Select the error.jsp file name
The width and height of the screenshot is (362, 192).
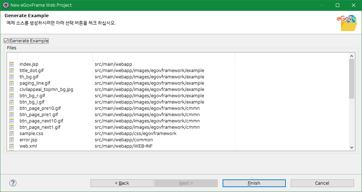click(28, 140)
